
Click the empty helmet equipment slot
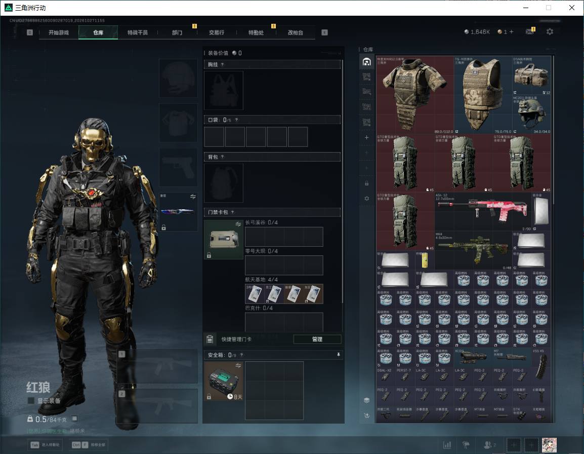[178, 79]
